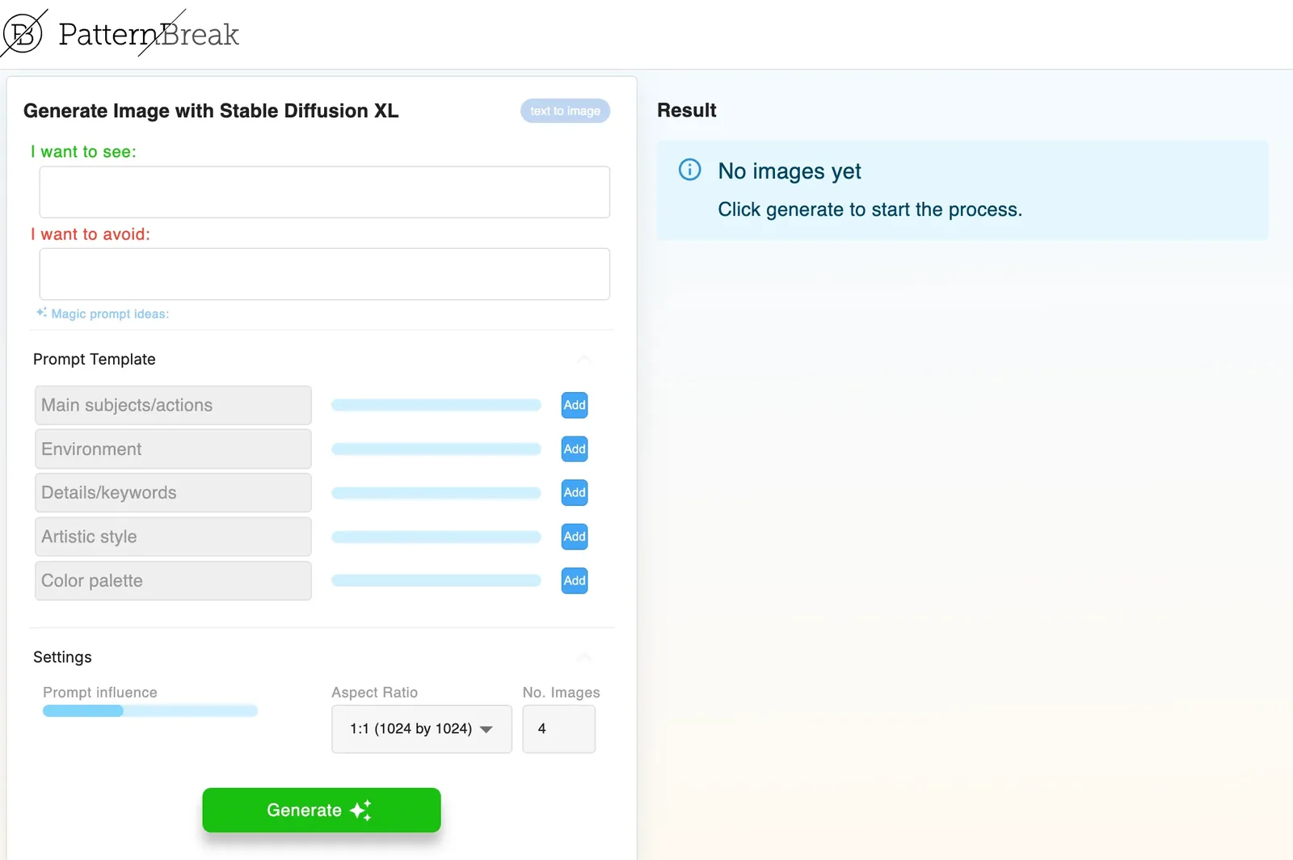
Task: Click the Main subjects/actions input field
Action: click(173, 405)
